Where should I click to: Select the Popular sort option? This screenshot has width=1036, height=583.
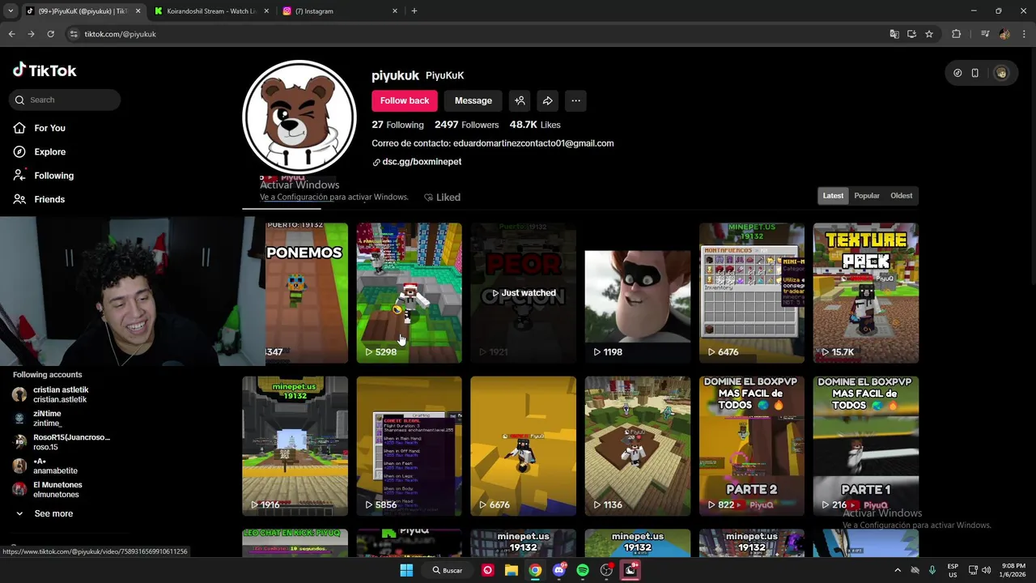point(867,195)
